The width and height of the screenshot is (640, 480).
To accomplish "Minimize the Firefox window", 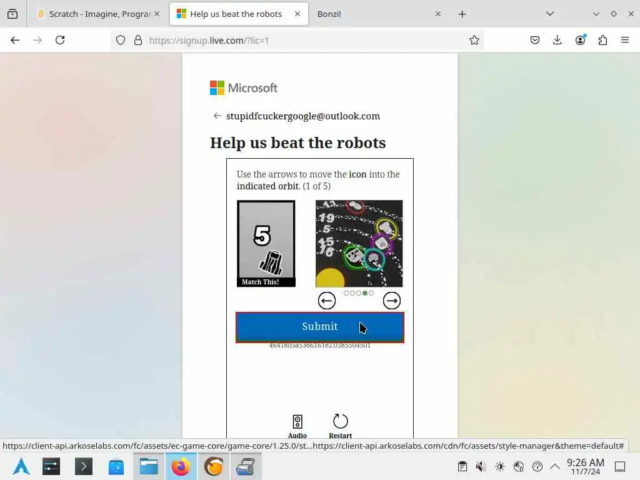I will click(596, 14).
